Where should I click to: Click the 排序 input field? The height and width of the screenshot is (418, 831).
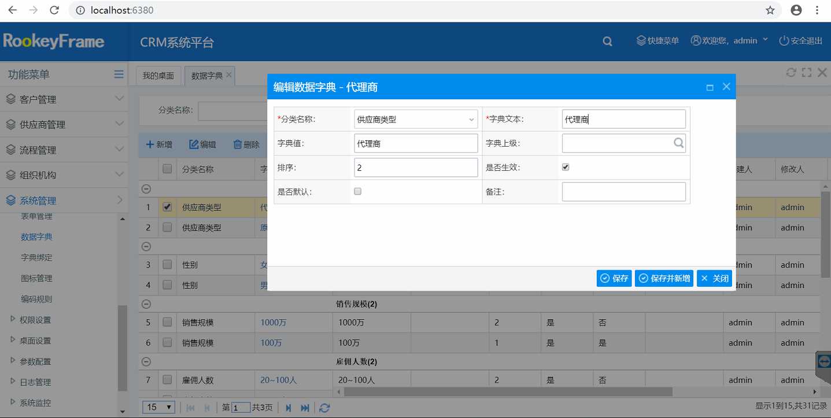[x=416, y=167]
